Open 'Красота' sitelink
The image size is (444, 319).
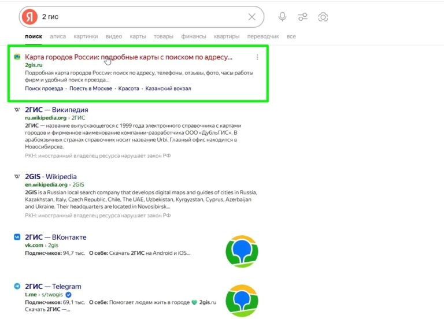pyautogui.click(x=128, y=88)
